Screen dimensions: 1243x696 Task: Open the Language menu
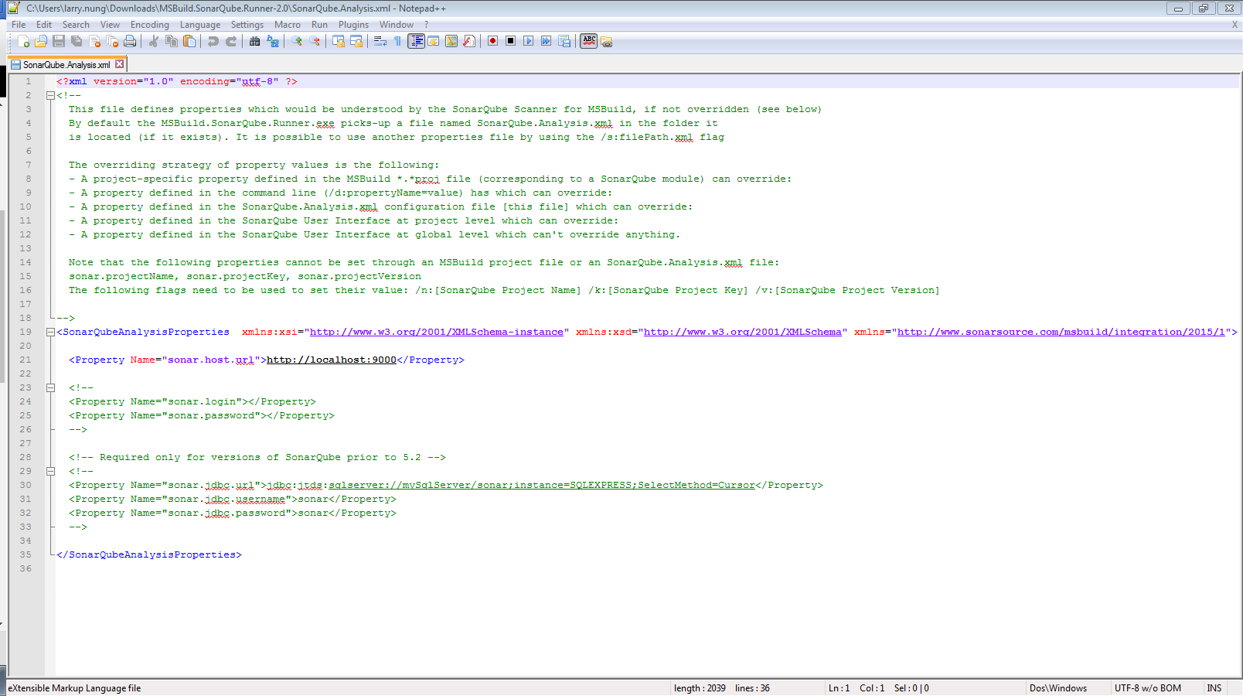tap(200, 25)
